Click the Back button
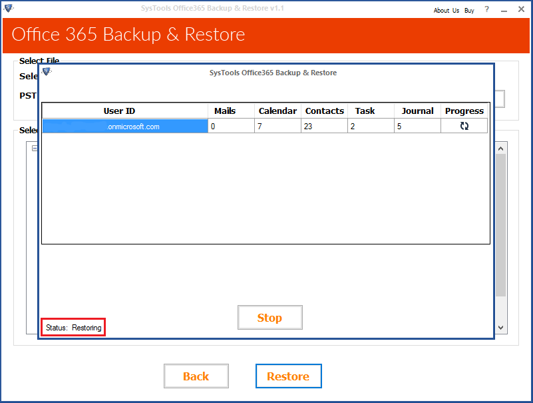Image resolution: width=533 pixels, height=403 pixels. click(196, 376)
